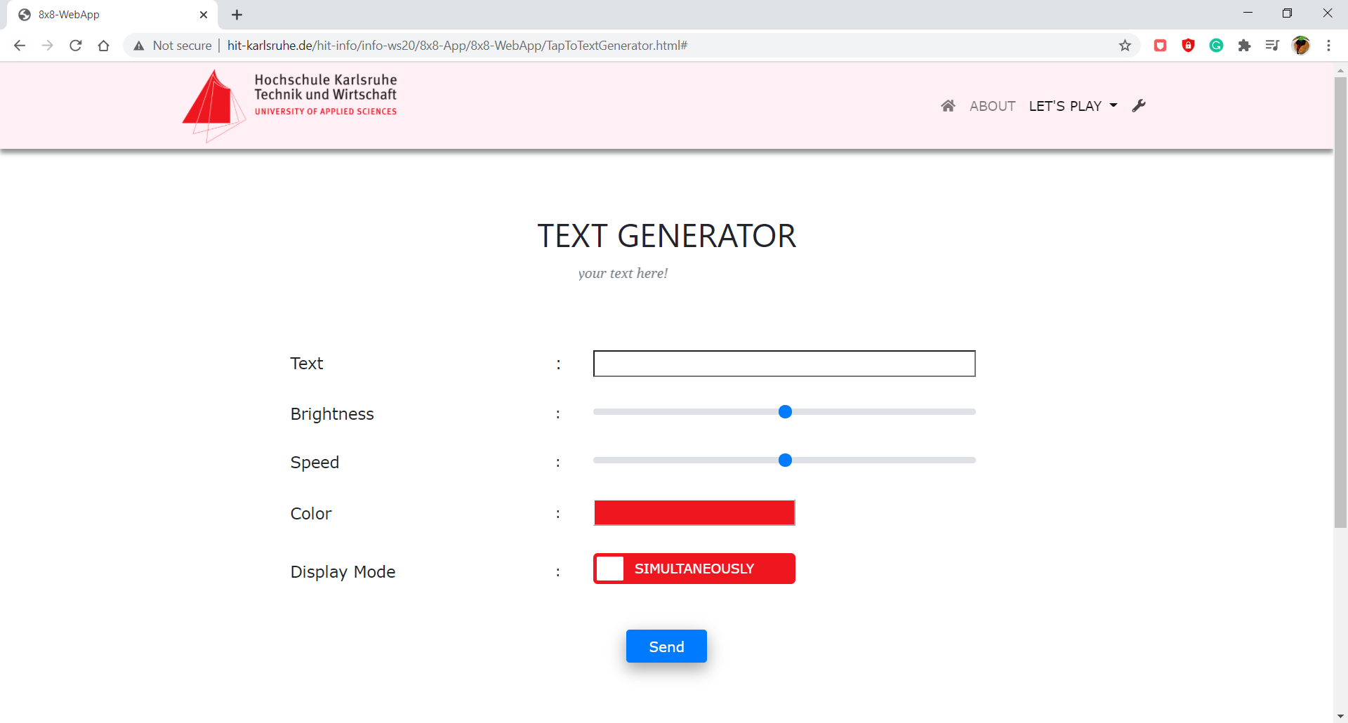Click the browser home button
Viewport: 1348px width, 723px height.
click(x=104, y=46)
